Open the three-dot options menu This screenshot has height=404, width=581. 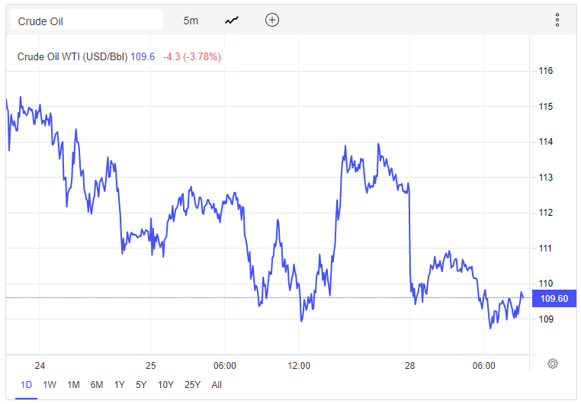557,21
